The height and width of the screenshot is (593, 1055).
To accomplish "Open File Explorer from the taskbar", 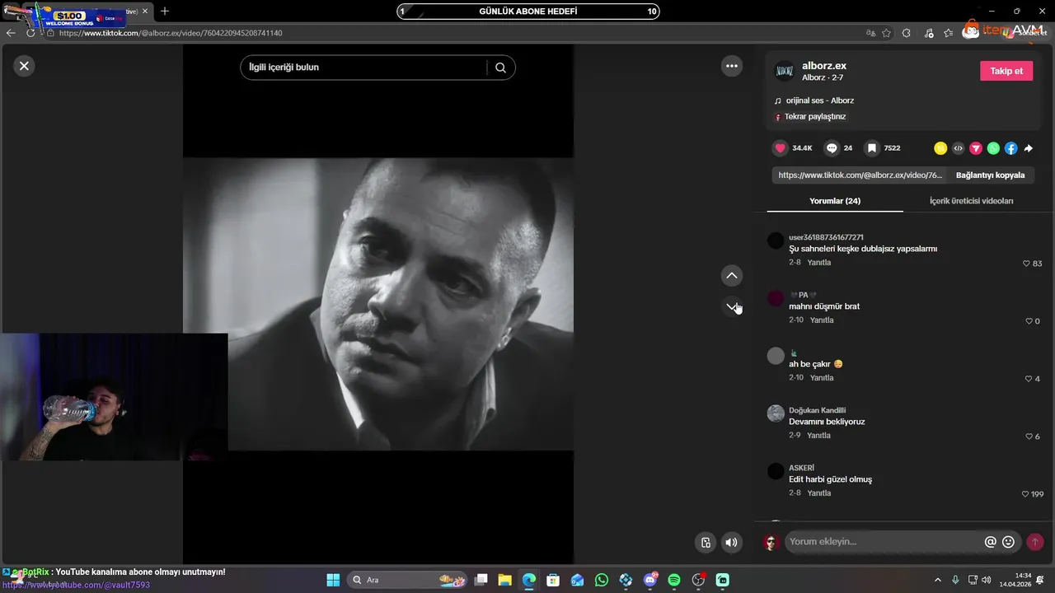I will coord(505,580).
